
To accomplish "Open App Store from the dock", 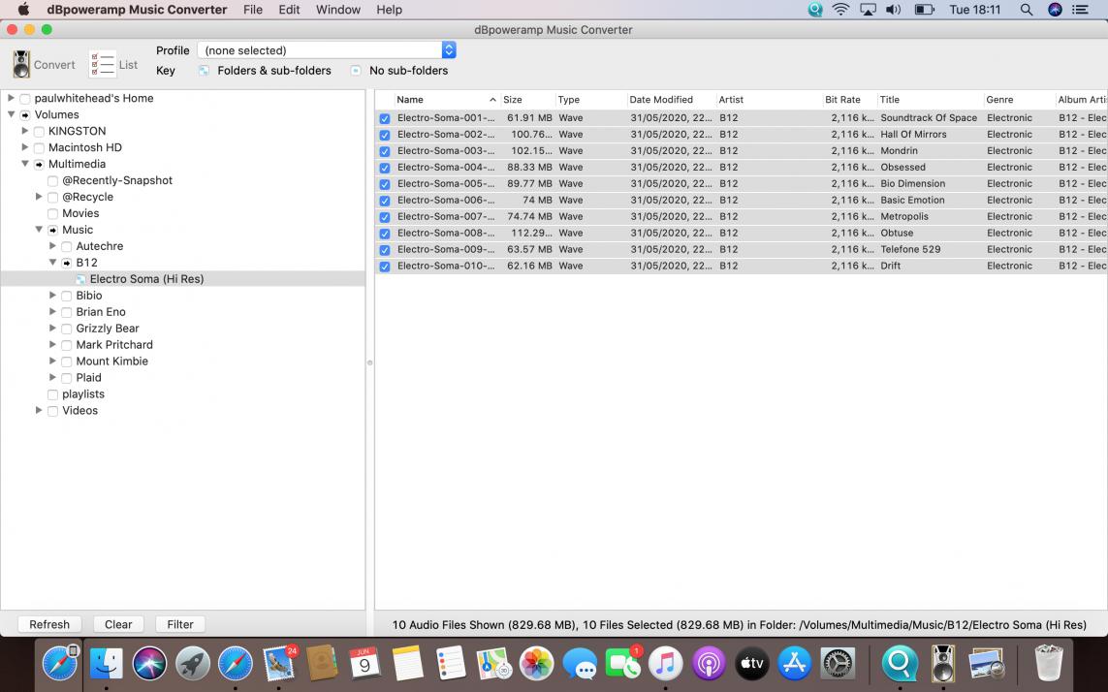I will point(795,664).
